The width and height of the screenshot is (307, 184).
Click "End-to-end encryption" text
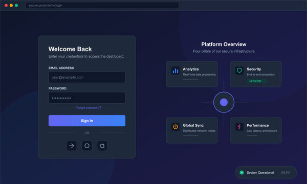point(260,75)
